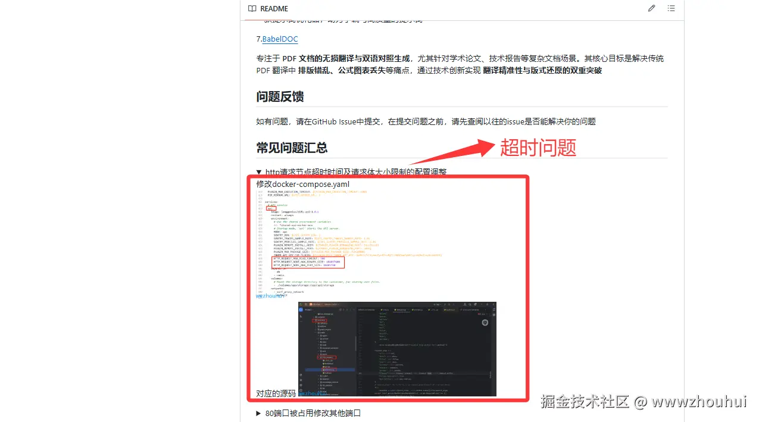Click the bold text 翻译精准性与版式还原的双重突破
The width and height of the screenshot is (759, 422).
[x=542, y=70]
